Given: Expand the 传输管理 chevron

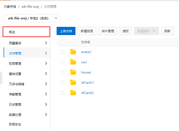Looking at the screenshot, I should 46,94.
